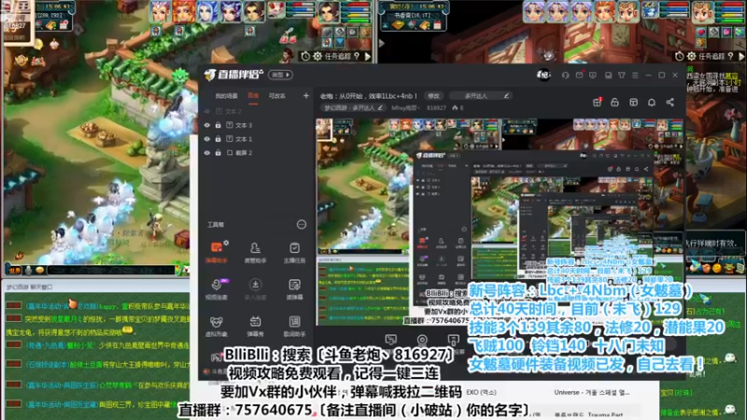Click the pill button beside 直播伴侣 logo
This screenshot has height=420, width=747.
click(280, 75)
